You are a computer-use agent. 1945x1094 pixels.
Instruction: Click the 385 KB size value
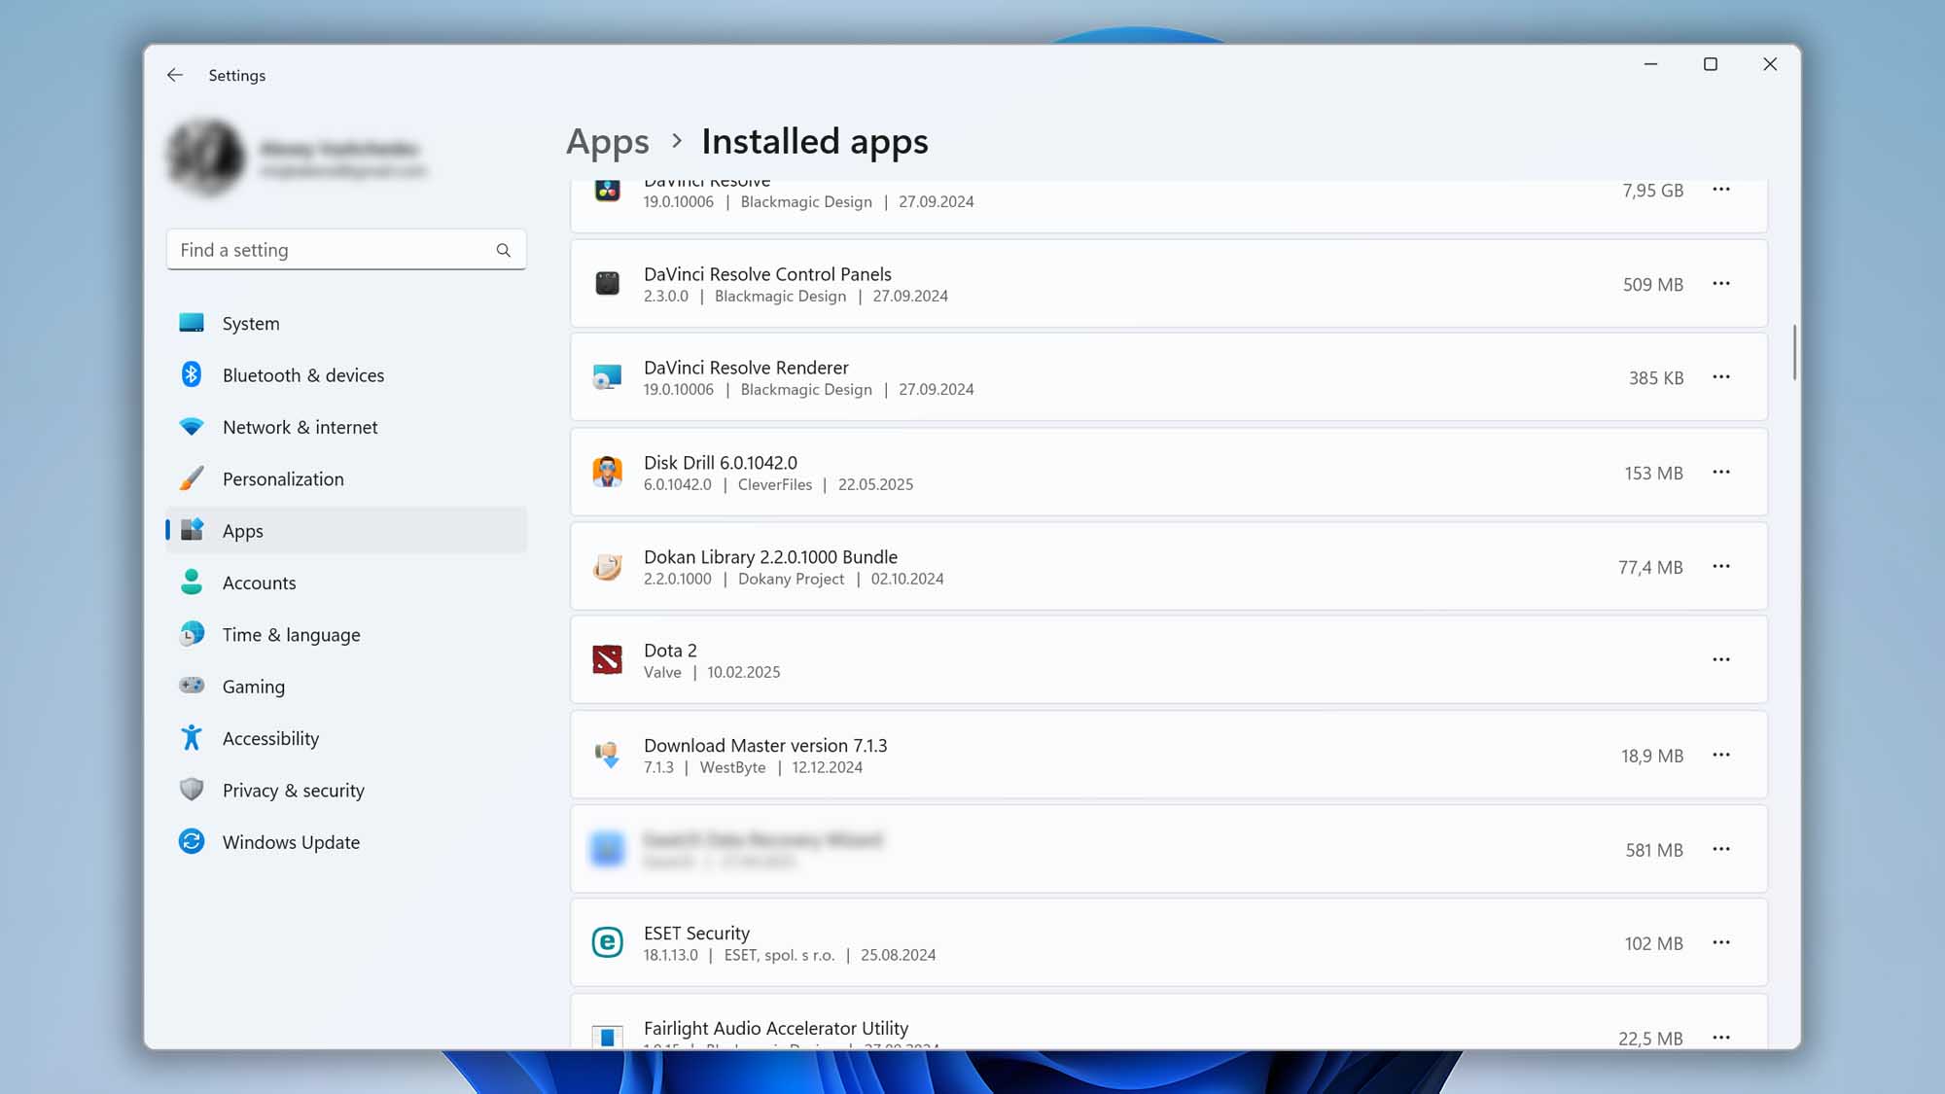tap(1655, 377)
